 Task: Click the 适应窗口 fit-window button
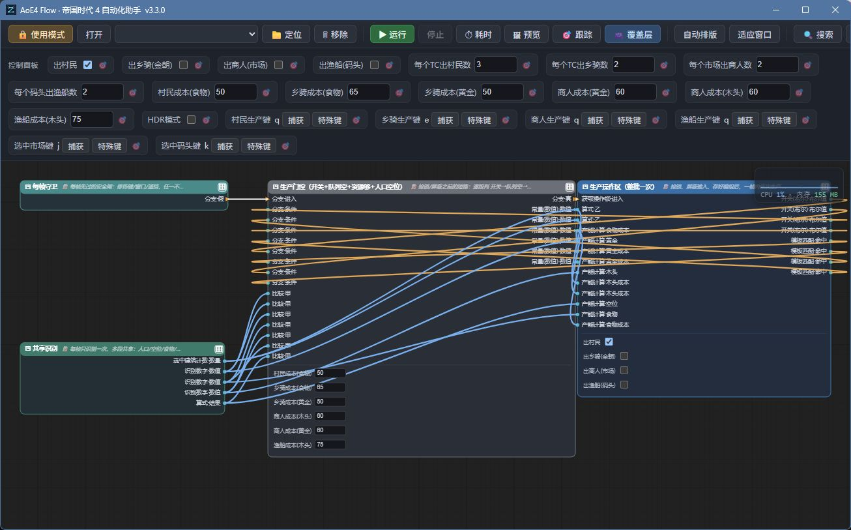coord(755,35)
